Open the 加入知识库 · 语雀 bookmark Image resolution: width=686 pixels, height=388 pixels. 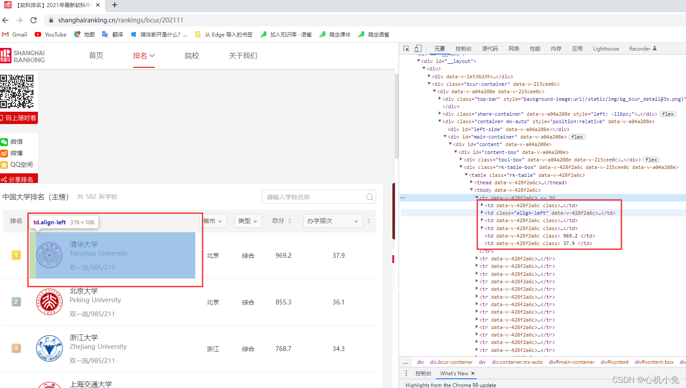[286, 34]
